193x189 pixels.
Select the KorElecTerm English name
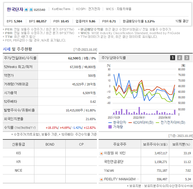click(61, 9)
